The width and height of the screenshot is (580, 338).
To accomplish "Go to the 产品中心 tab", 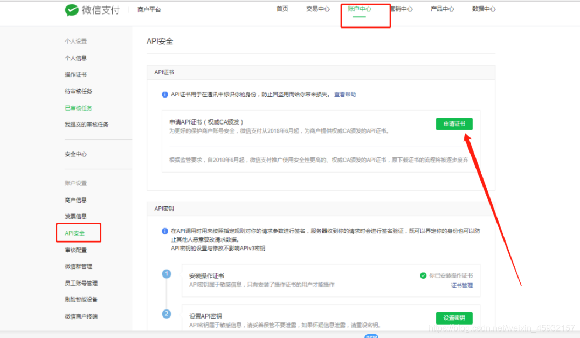I will tap(442, 9).
